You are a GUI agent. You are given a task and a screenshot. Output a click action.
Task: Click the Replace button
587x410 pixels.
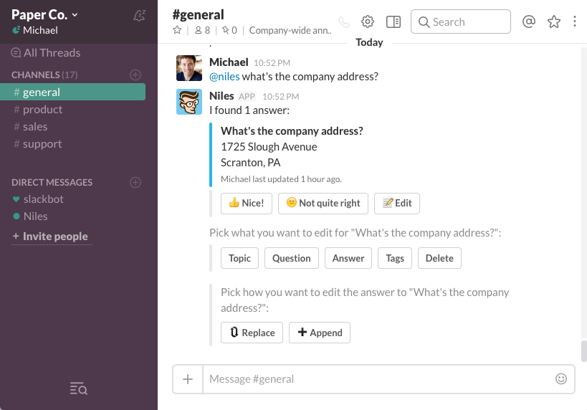pyautogui.click(x=252, y=333)
